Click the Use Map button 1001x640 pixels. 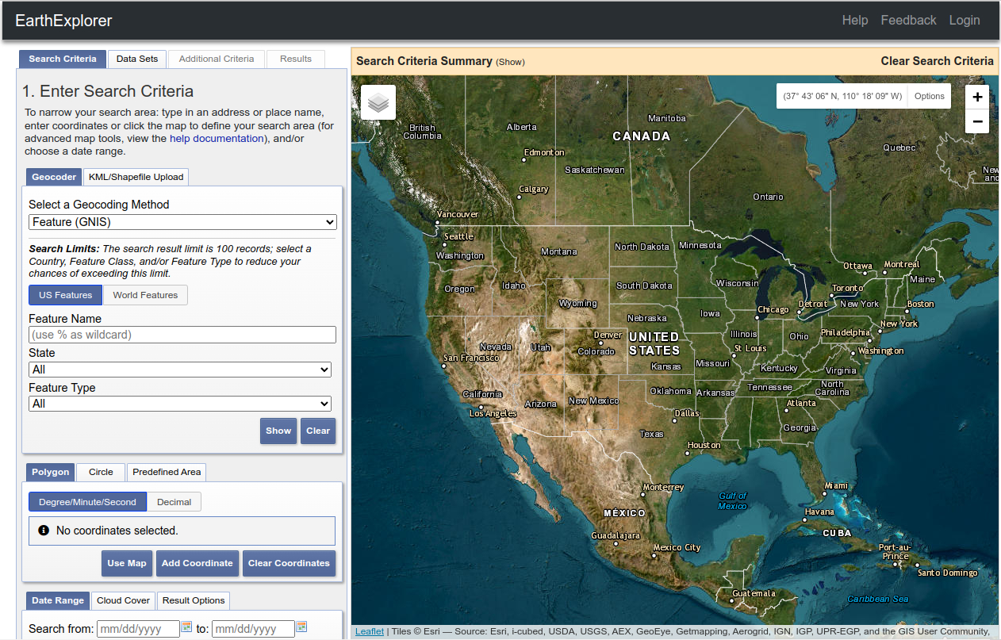click(x=127, y=563)
